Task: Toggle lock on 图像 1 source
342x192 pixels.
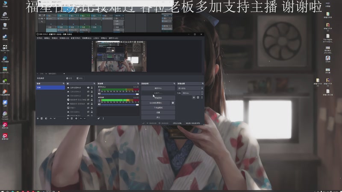Action: pyautogui.click(x=92, y=108)
